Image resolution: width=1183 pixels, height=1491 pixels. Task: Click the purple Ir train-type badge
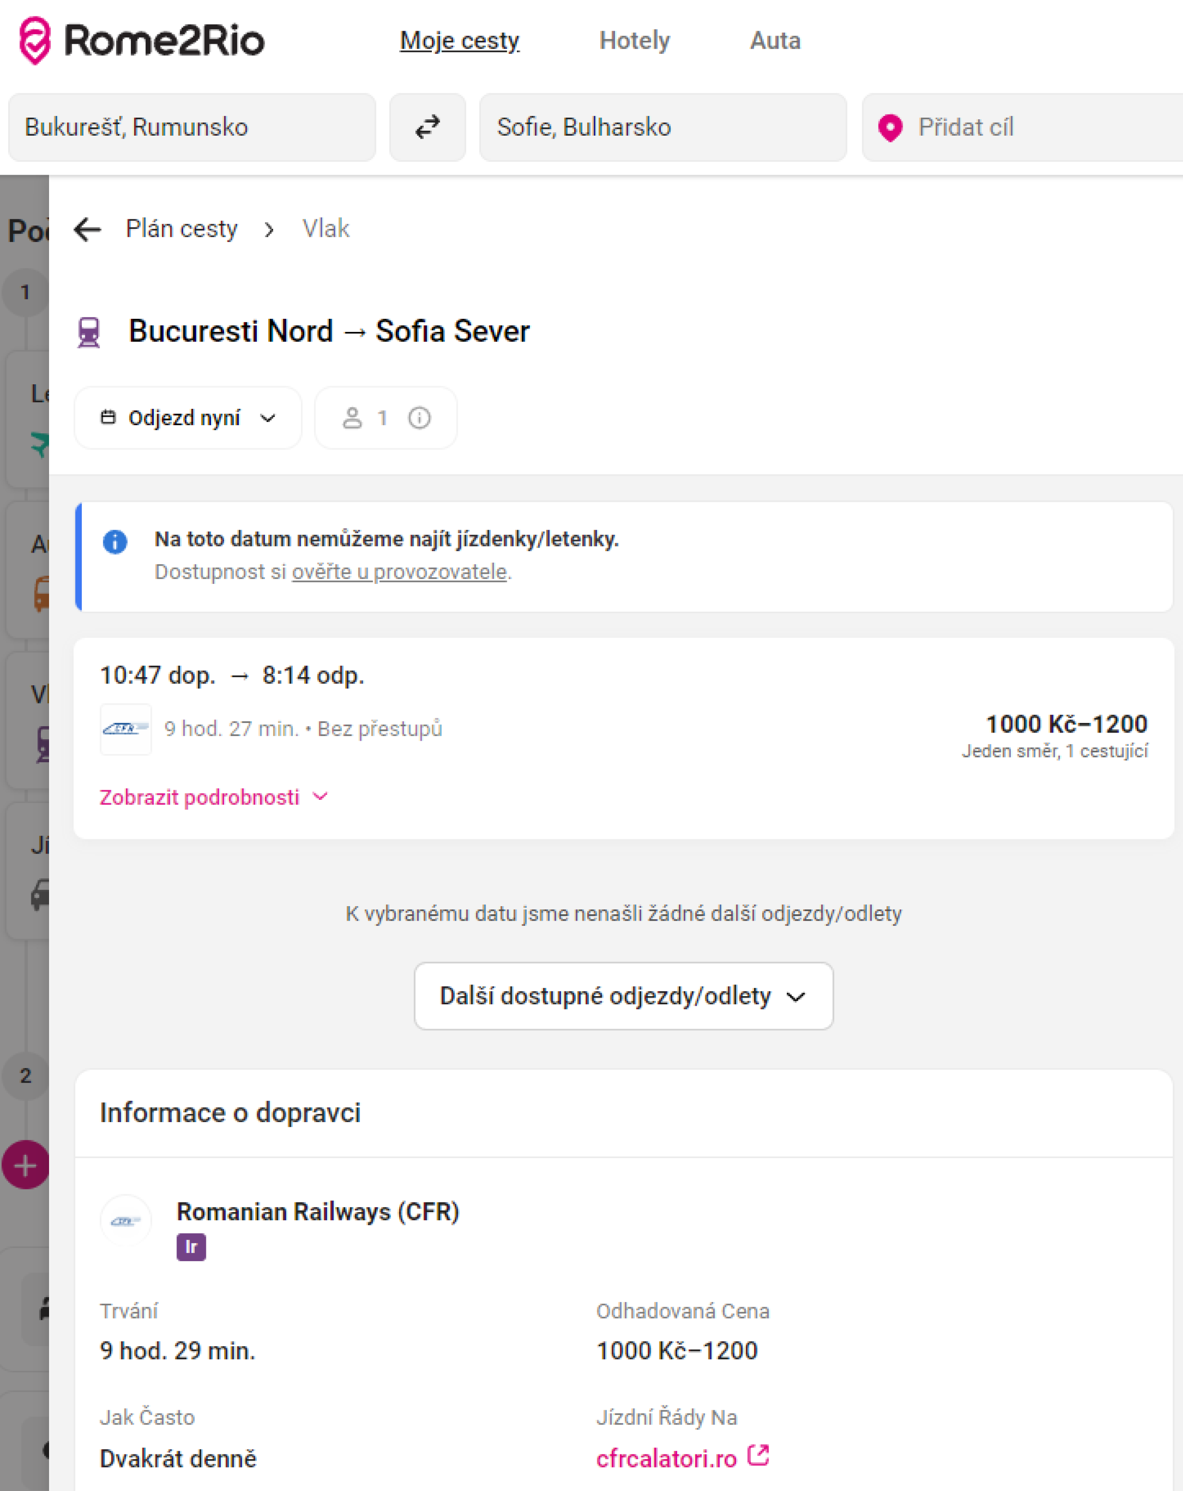(191, 1247)
